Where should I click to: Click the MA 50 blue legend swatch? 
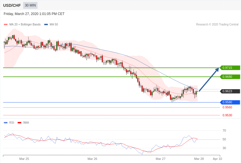pyautogui.click(x=46, y=25)
